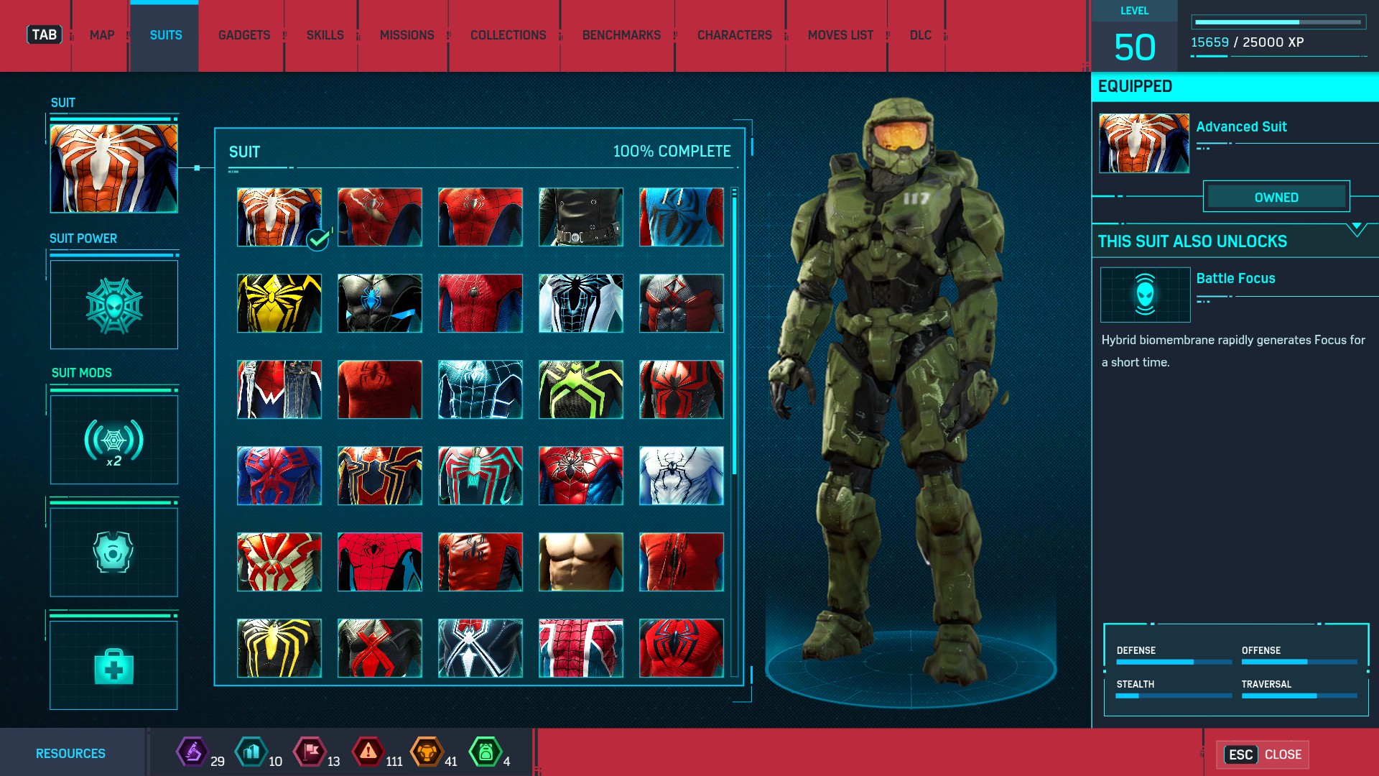Open the Skills tab
Image resolution: width=1379 pixels, height=776 pixels.
tap(325, 35)
